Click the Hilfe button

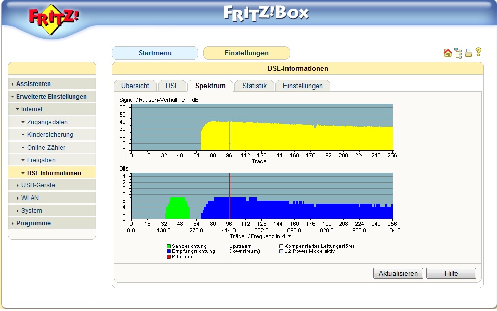[x=451, y=273]
